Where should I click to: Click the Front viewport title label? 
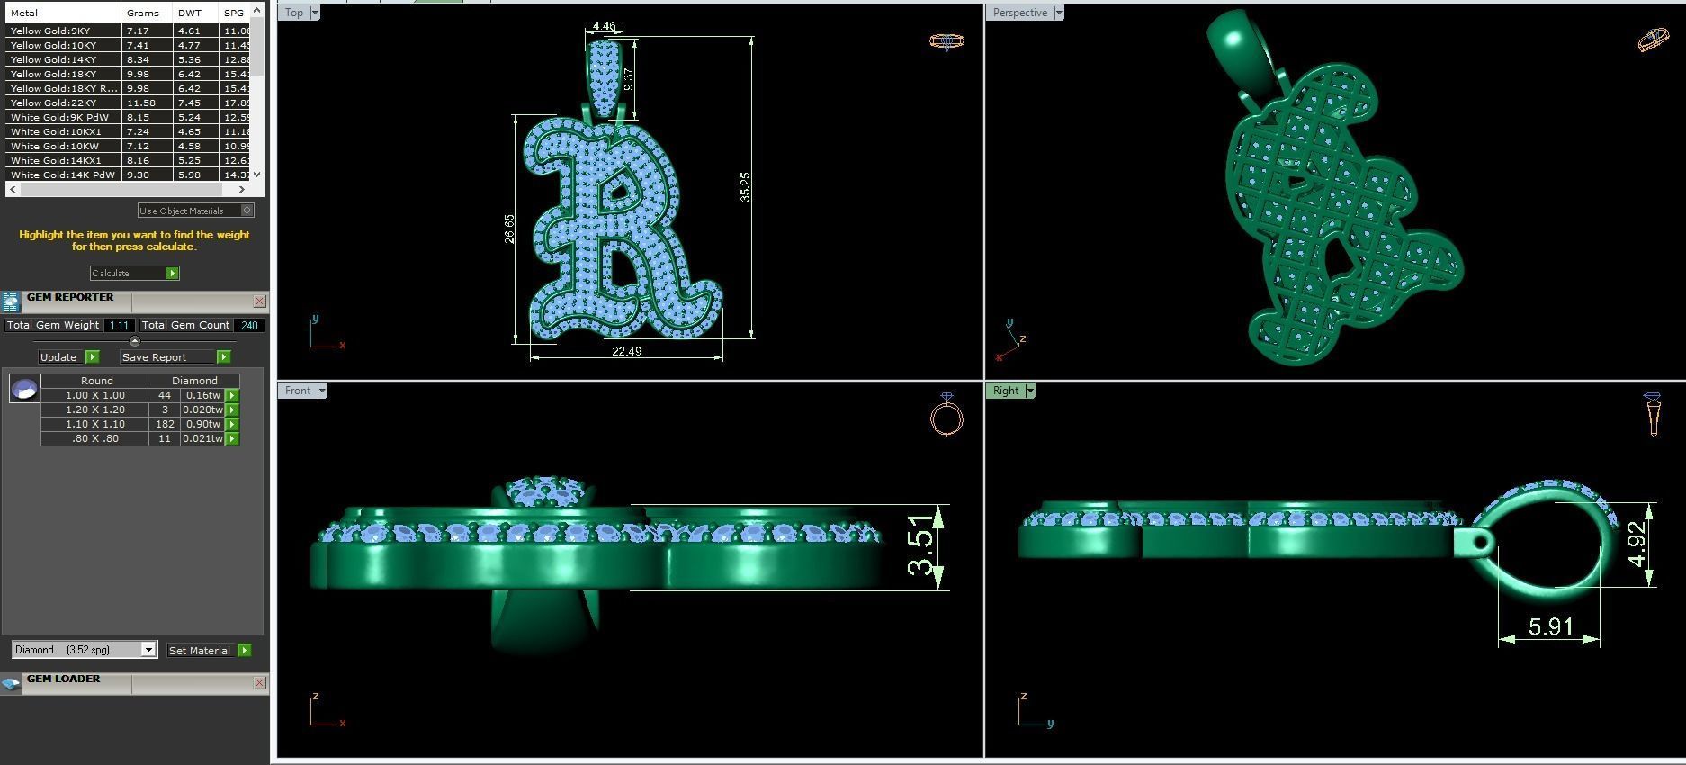(298, 391)
